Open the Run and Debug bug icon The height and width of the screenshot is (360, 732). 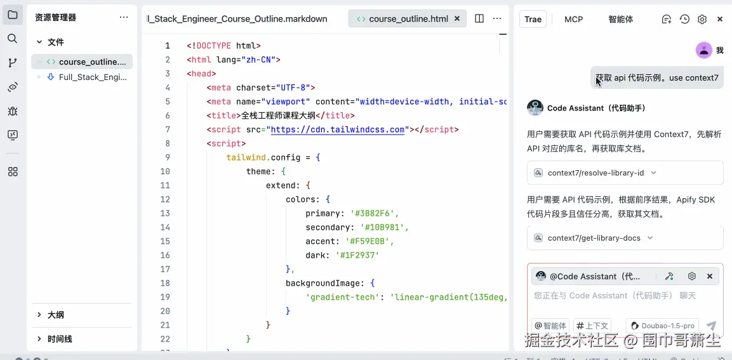click(x=13, y=111)
